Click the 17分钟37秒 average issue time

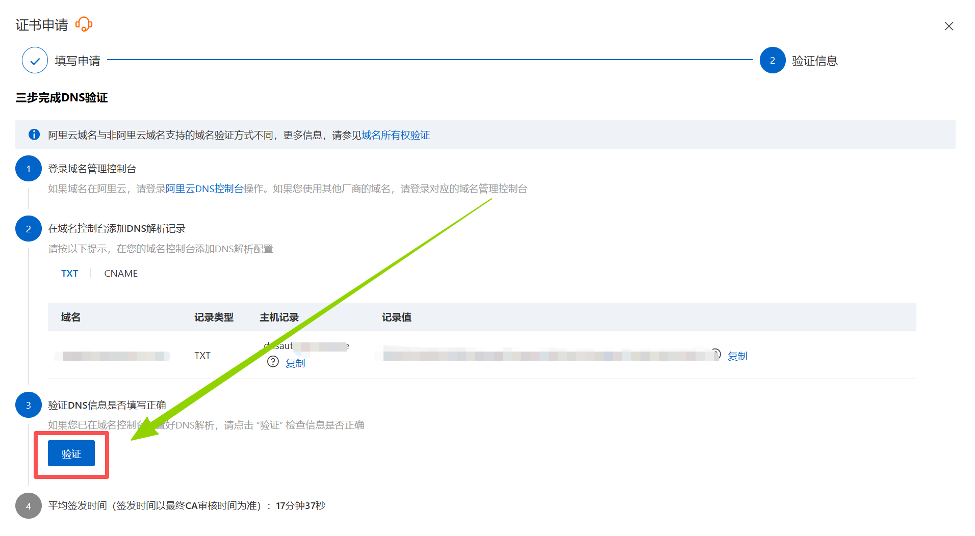coord(300,505)
